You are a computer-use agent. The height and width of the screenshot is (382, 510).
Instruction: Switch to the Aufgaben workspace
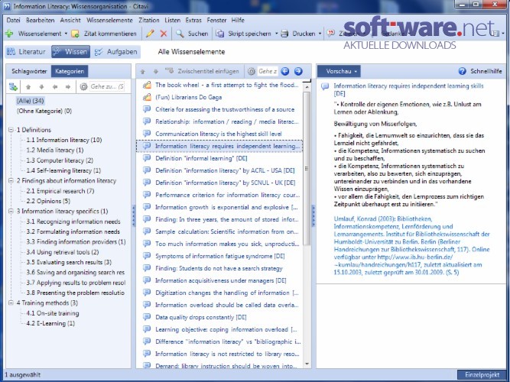[x=116, y=52]
